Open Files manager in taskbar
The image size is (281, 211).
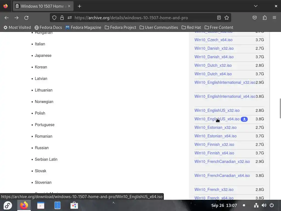(x=57, y=205)
